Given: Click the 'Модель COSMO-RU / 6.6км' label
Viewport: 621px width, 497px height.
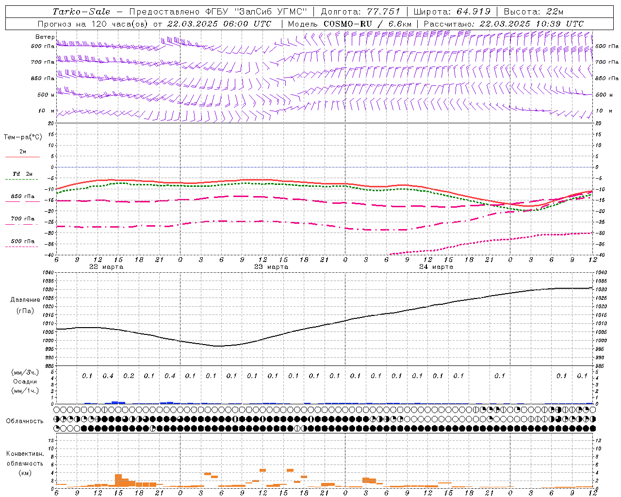Looking at the screenshot, I should 350,24.
